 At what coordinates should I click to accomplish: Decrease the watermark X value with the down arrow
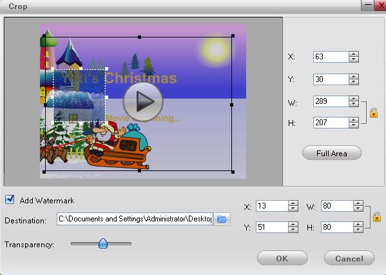(x=293, y=209)
